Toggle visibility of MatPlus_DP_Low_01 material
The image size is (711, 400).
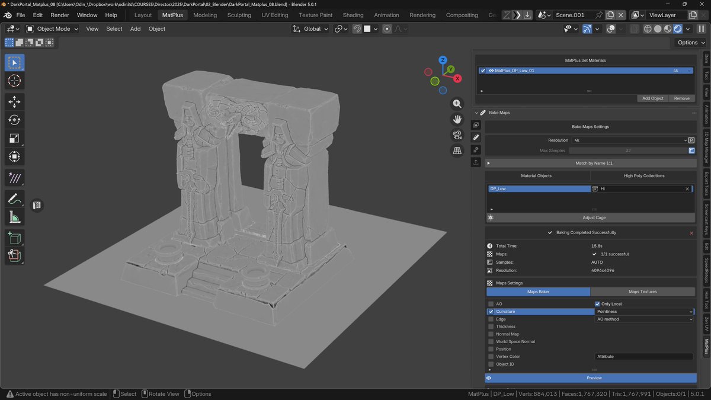(491, 70)
